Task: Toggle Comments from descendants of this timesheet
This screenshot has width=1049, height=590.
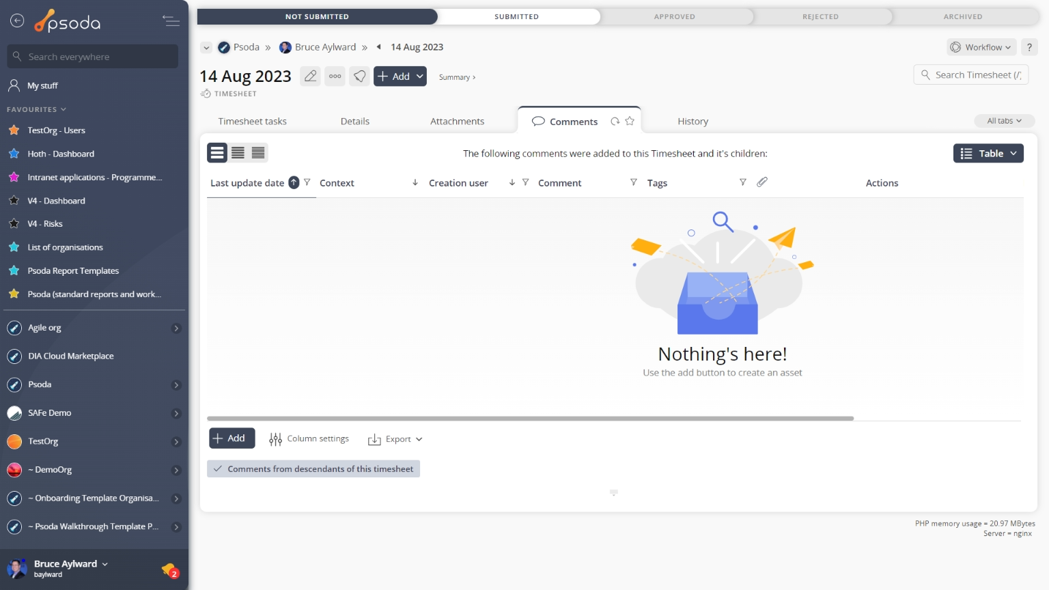Action: tap(313, 469)
